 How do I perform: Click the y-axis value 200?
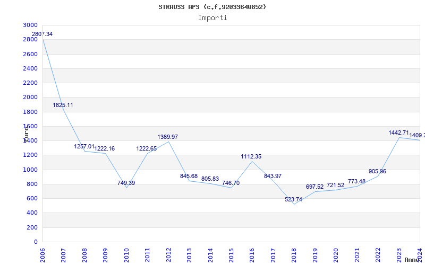[32, 228]
